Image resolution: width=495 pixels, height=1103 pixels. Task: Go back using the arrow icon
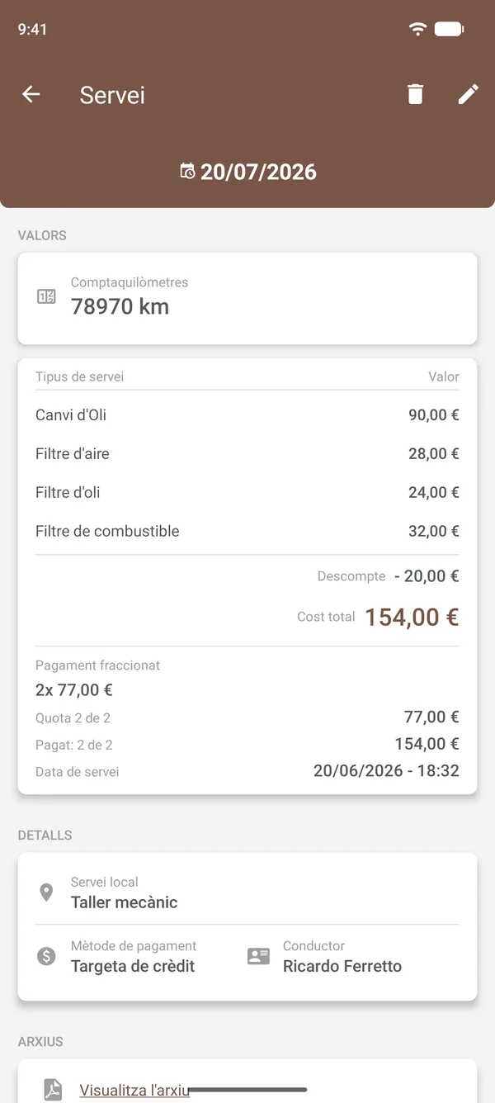[31, 94]
